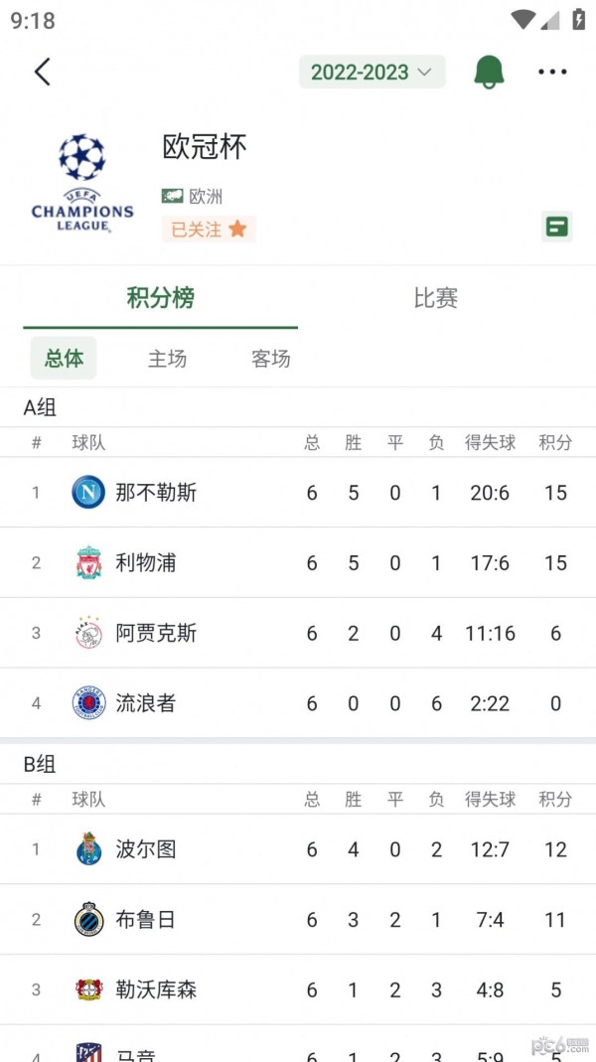The height and width of the screenshot is (1062, 596).
Task: Select the Liverpool club badge
Action: (x=87, y=562)
